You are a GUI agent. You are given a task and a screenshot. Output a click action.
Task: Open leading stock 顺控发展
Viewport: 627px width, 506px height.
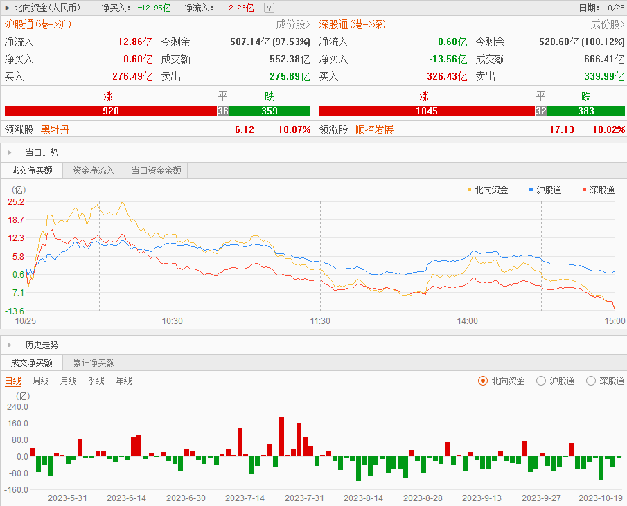(374, 129)
